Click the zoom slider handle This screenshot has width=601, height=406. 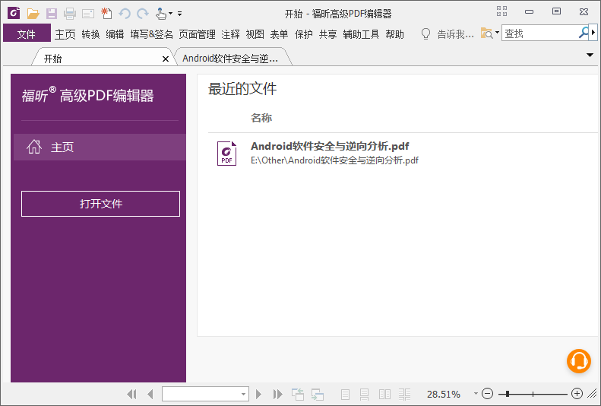(508, 394)
